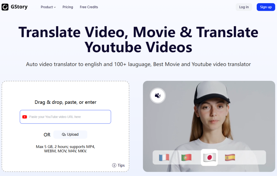277x176 pixels.
Task: Open the Free Credits page
Action: pos(89,7)
